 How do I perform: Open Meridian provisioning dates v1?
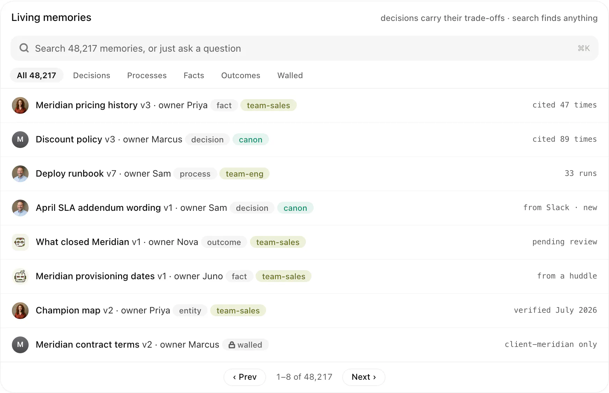click(x=304, y=276)
